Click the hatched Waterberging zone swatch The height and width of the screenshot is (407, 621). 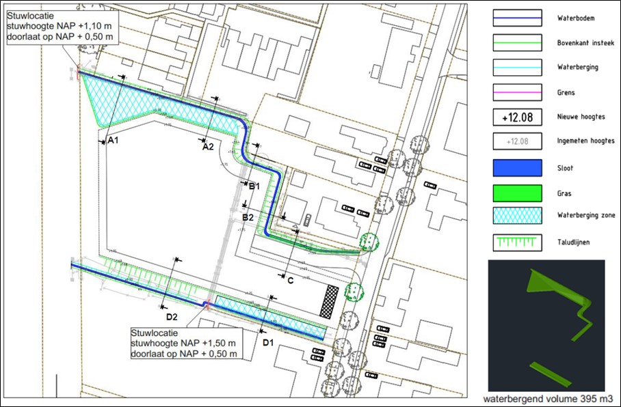click(517, 216)
